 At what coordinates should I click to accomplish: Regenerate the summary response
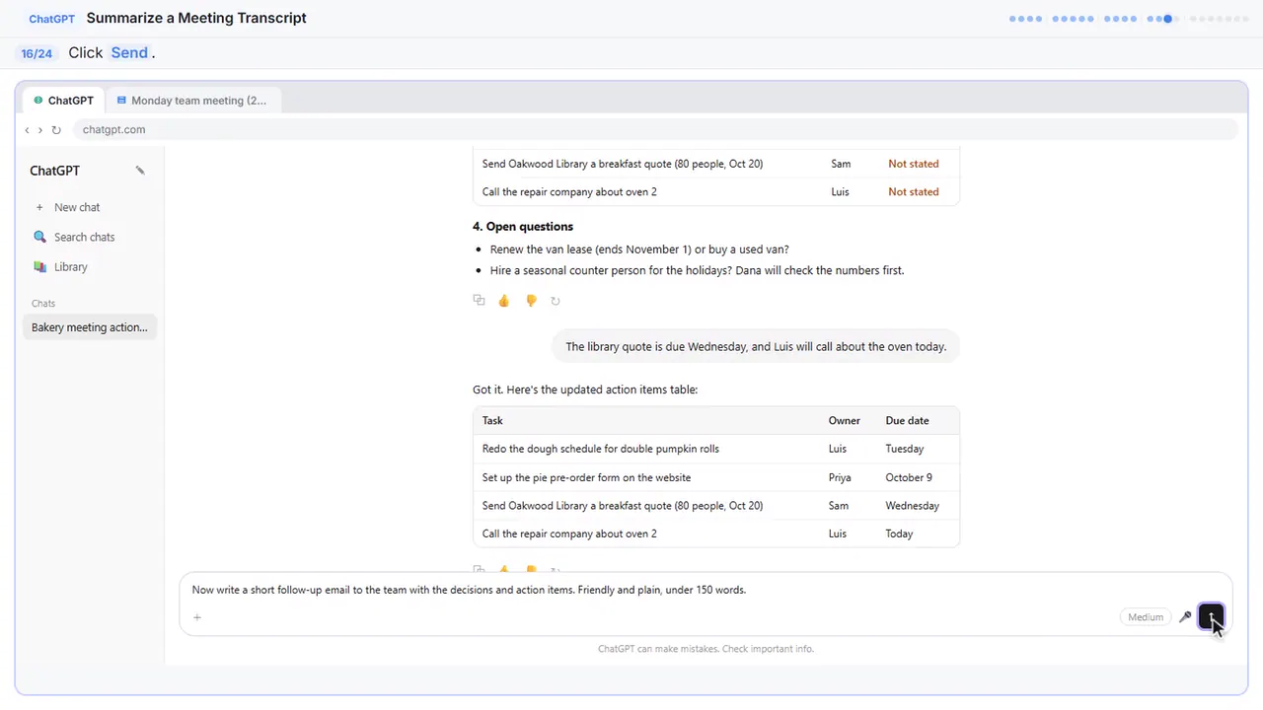(x=556, y=301)
